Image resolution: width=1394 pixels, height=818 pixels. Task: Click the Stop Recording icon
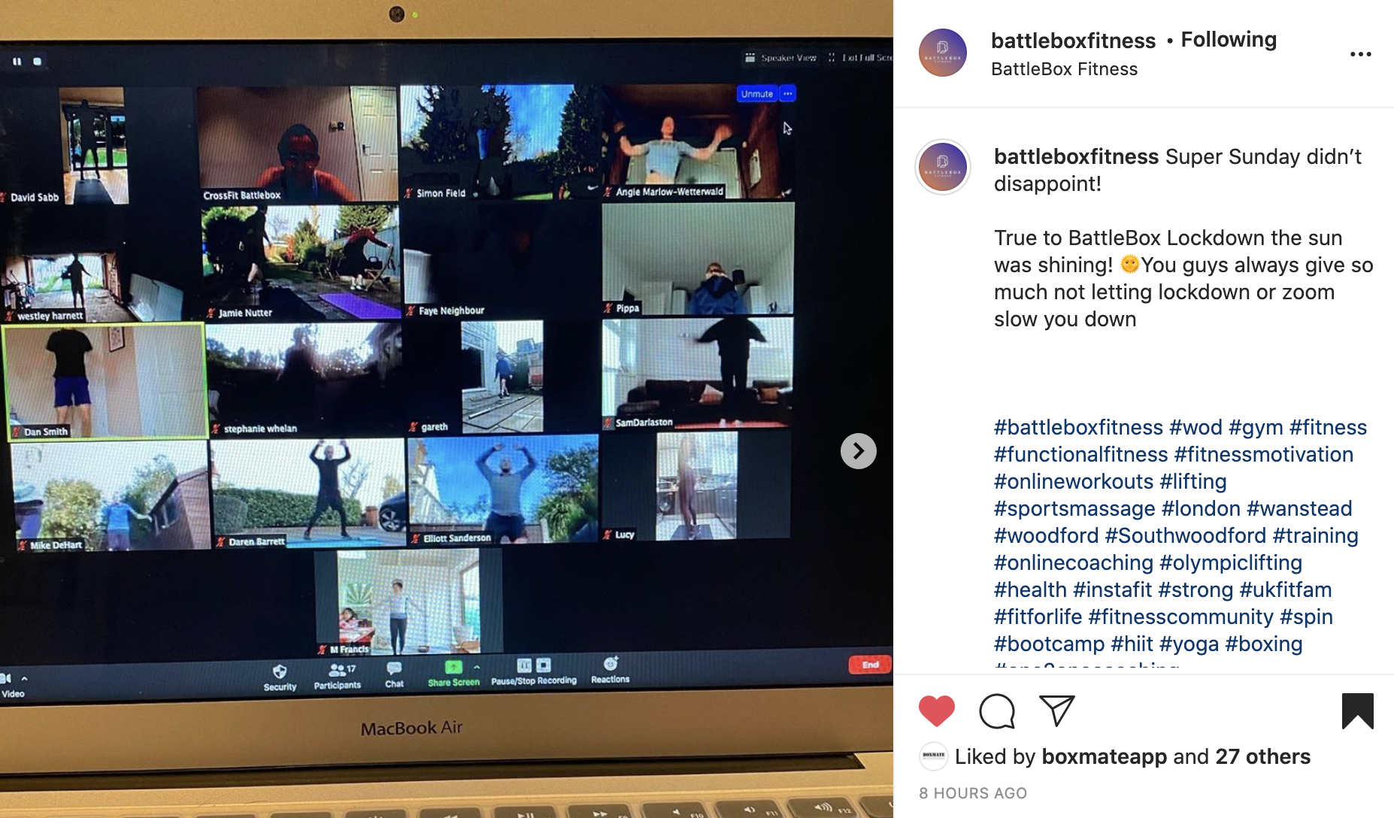click(x=544, y=665)
